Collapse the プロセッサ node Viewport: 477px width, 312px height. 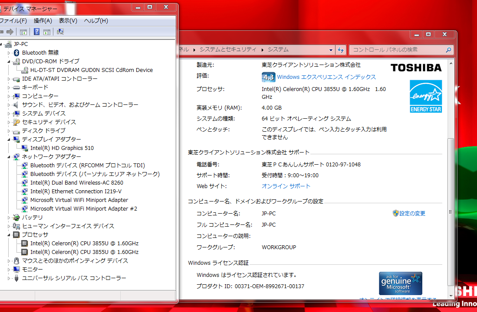click(9, 235)
